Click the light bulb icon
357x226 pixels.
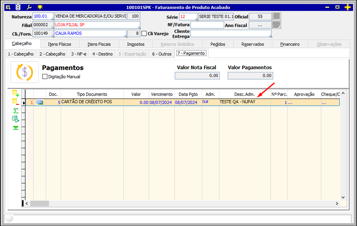coord(40,7)
